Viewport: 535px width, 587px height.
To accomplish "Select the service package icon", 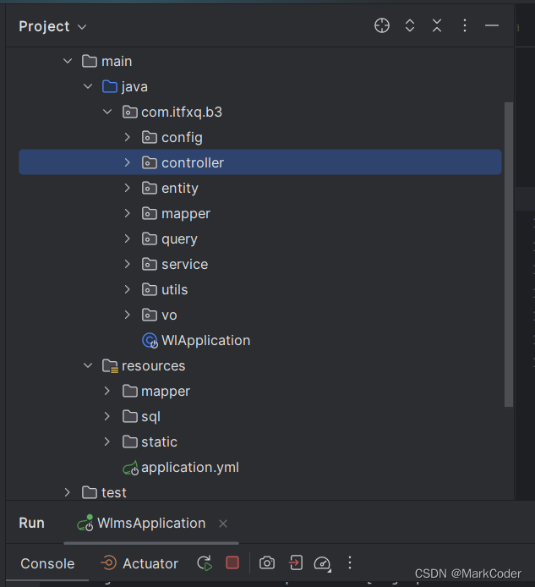I will coord(150,264).
